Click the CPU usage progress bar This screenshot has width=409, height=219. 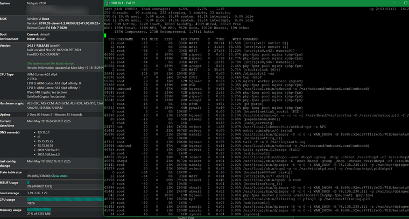point(65,199)
